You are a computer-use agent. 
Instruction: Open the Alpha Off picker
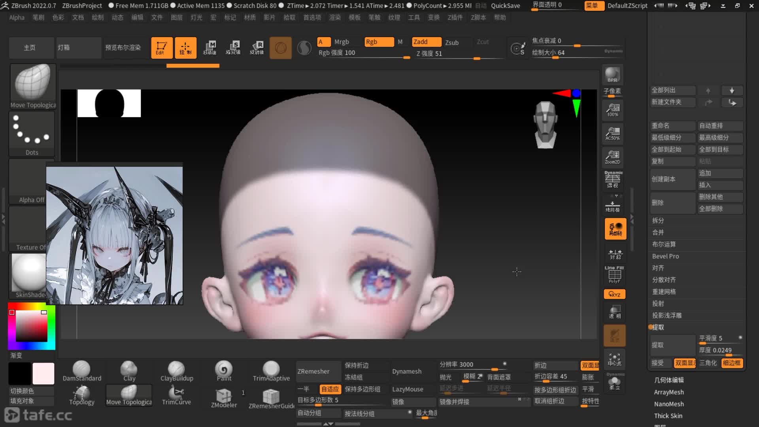[28, 181]
